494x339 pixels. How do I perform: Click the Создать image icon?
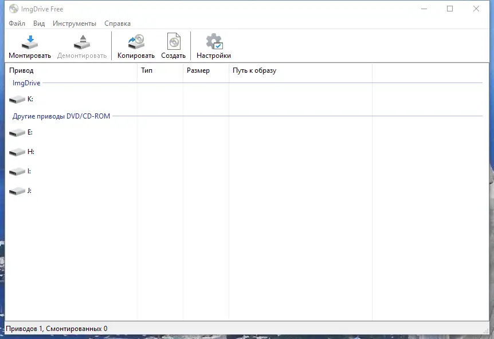point(174,42)
